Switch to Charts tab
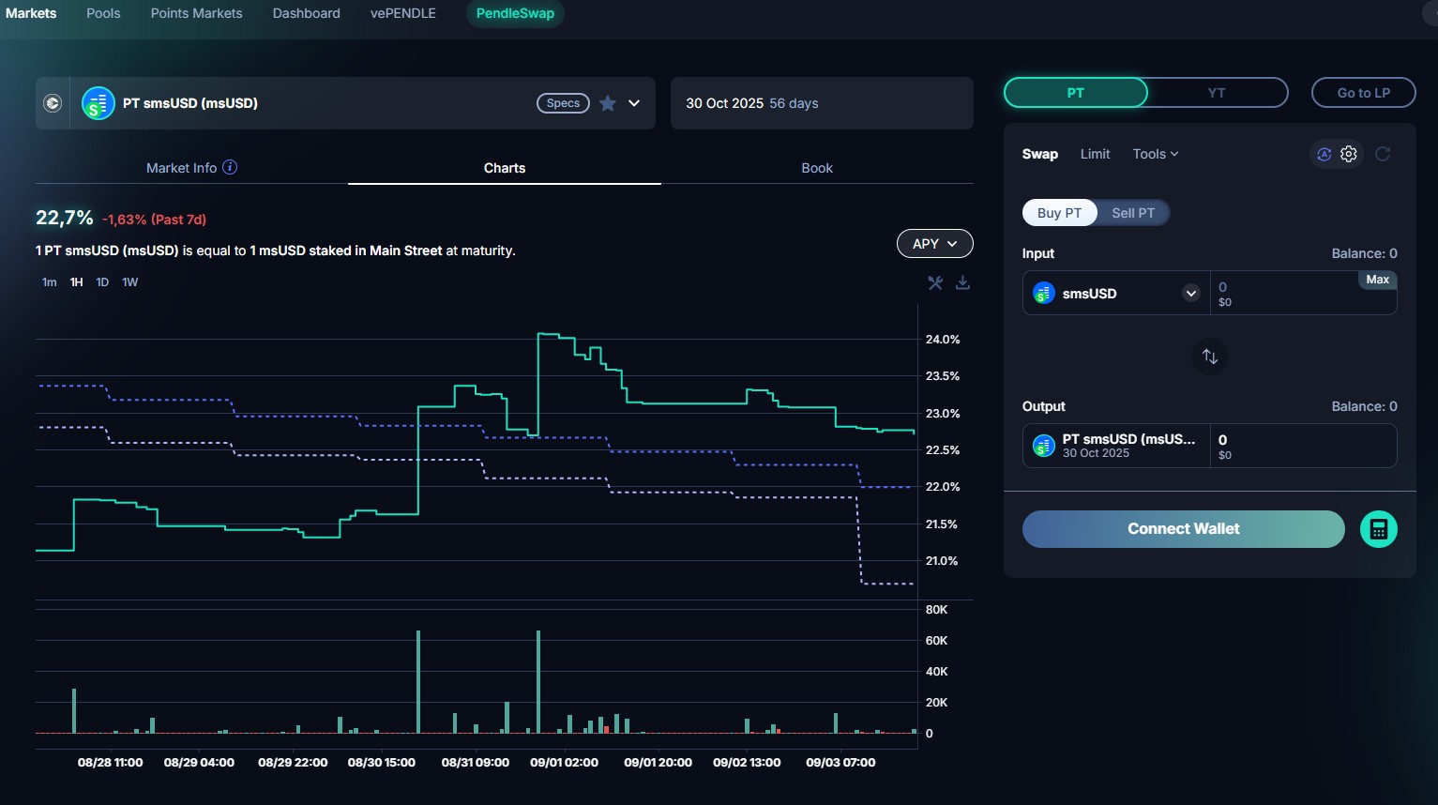1438x805 pixels. click(505, 168)
